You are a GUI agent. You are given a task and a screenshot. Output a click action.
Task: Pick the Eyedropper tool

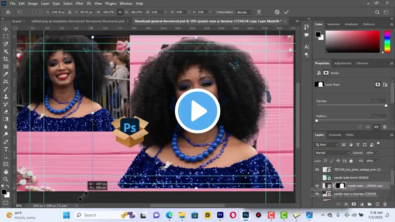pos(6,74)
